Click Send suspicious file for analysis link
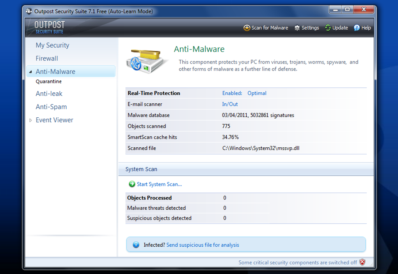398x274 pixels. coord(203,245)
